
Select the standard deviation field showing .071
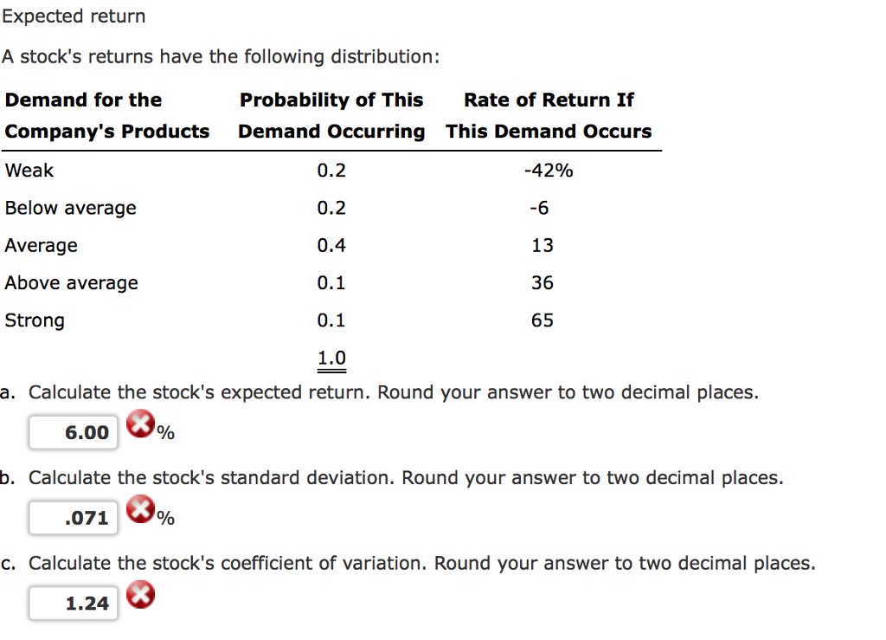click(73, 517)
